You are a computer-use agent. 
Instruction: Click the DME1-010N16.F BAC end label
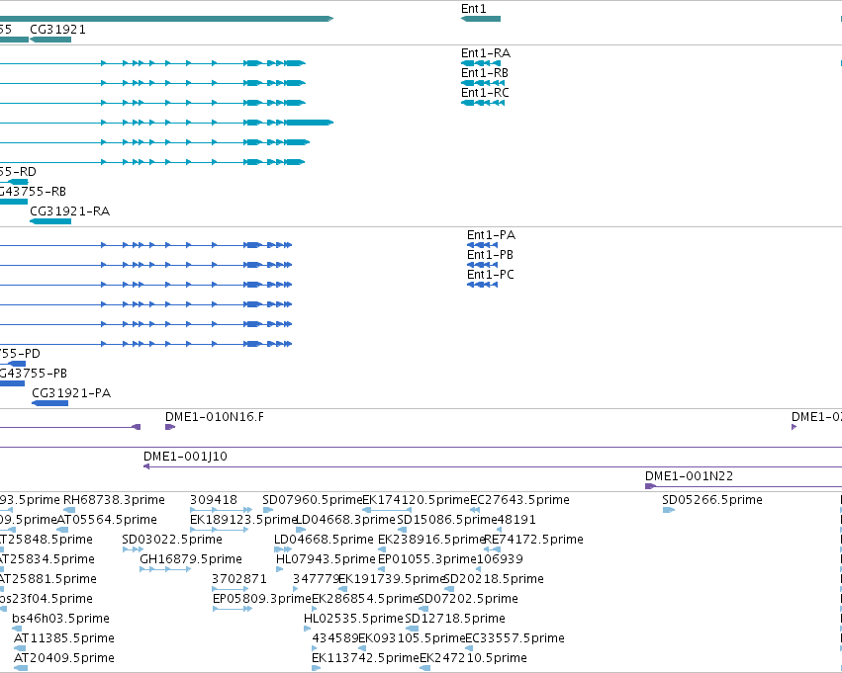[x=215, y=417]
